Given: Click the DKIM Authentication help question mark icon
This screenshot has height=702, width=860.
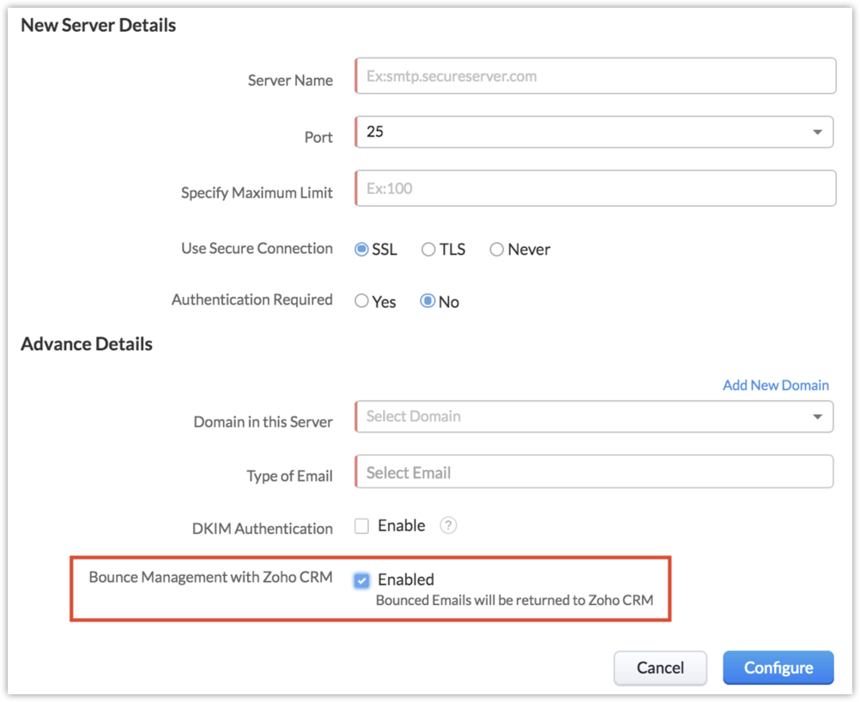Looking at the screenshot, I should [x=448, y=526].
